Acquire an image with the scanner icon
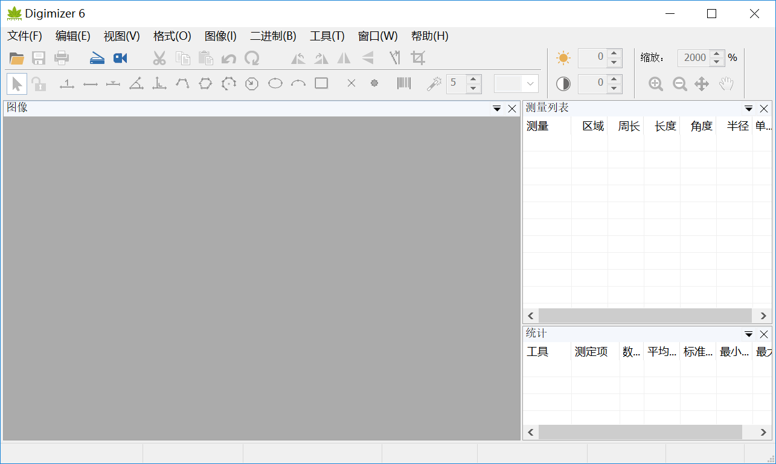This screenshot has width=776, height=464. [97, 59]
